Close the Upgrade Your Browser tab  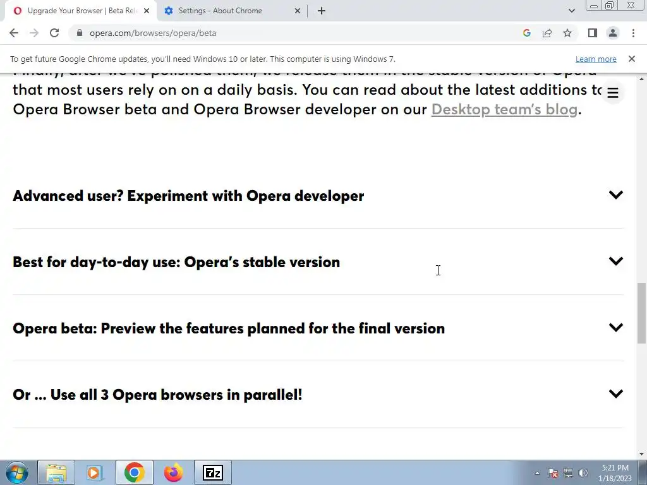pos(147,11)
